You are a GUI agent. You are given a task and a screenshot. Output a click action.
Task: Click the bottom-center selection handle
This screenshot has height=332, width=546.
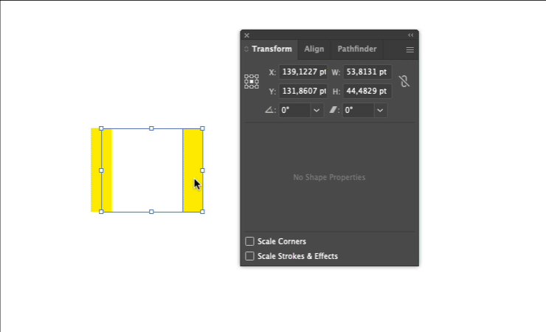[151, 212]
